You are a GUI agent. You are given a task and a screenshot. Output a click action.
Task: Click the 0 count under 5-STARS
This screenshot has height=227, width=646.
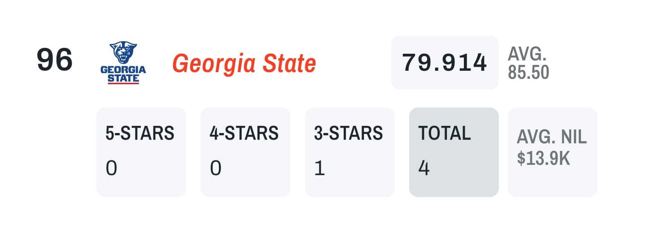tap(111, 169)
